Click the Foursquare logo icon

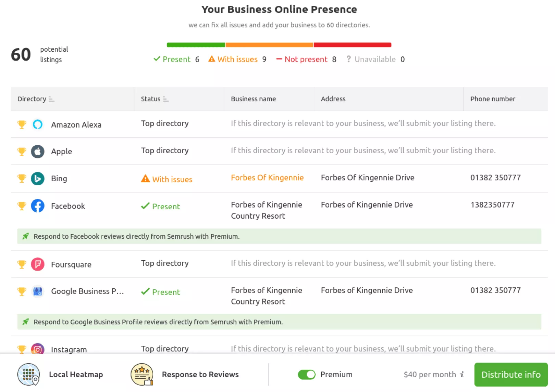[x=38, y=264]
